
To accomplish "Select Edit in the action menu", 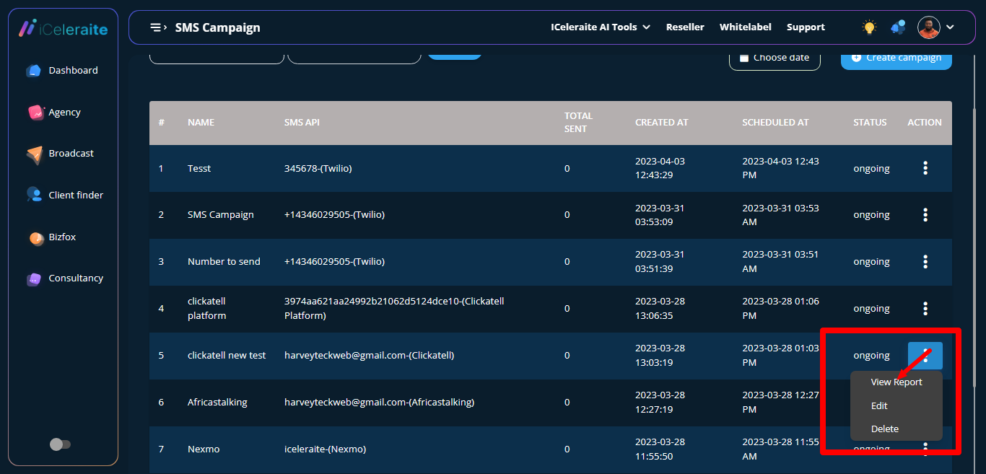I will 879,406.
